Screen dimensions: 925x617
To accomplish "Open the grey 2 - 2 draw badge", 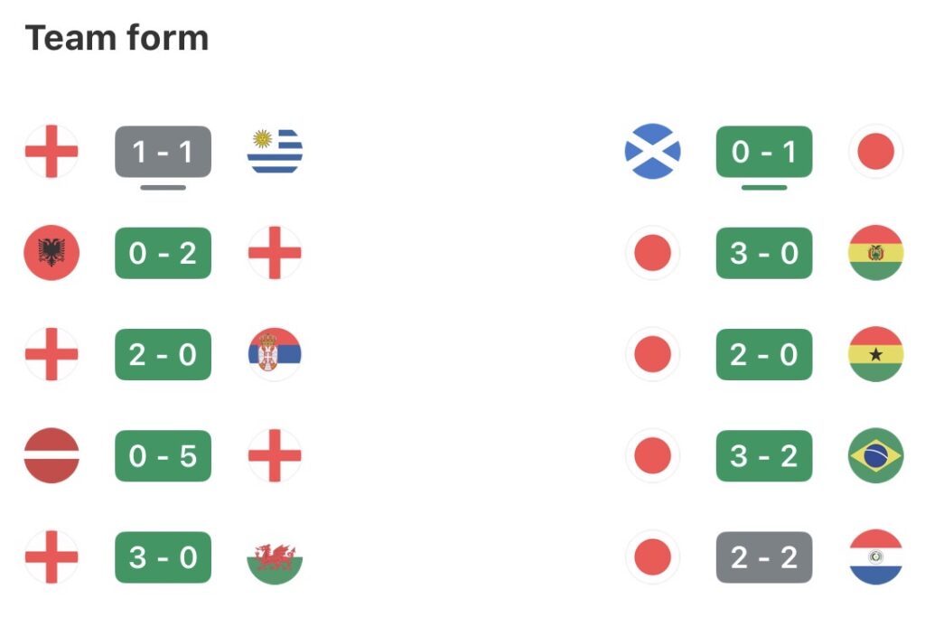I will point(763,557).
